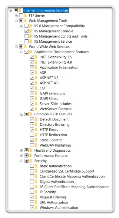This screenshot has width=119, height=218.
Task: Expand IIS 6 Management Compatibility node
Action: tap(22, 26)
